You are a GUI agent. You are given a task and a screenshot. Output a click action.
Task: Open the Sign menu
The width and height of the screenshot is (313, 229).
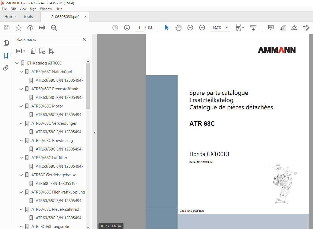click(x=33, y=9)
